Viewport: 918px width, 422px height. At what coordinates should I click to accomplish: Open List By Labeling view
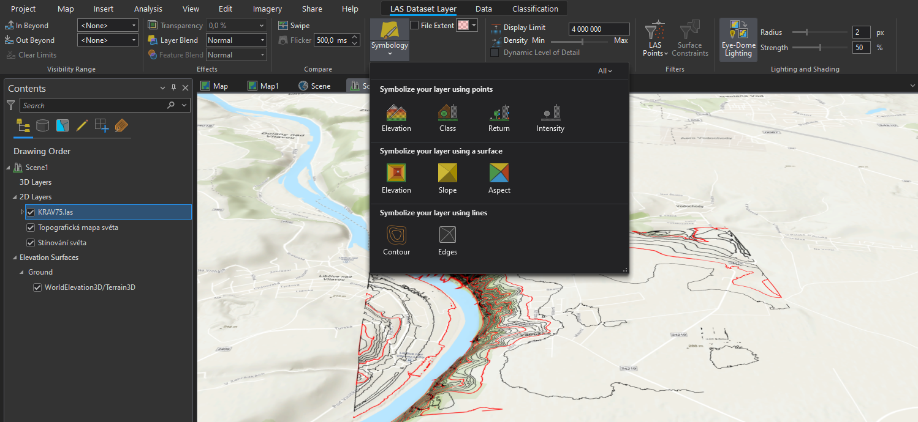121,126
